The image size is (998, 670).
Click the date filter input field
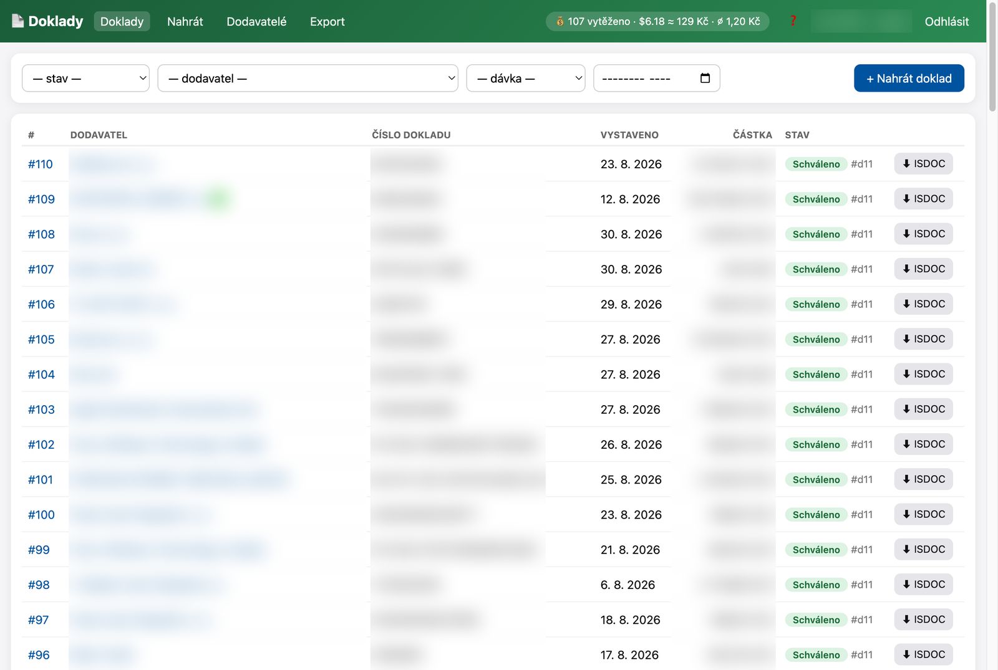point(656,79)
